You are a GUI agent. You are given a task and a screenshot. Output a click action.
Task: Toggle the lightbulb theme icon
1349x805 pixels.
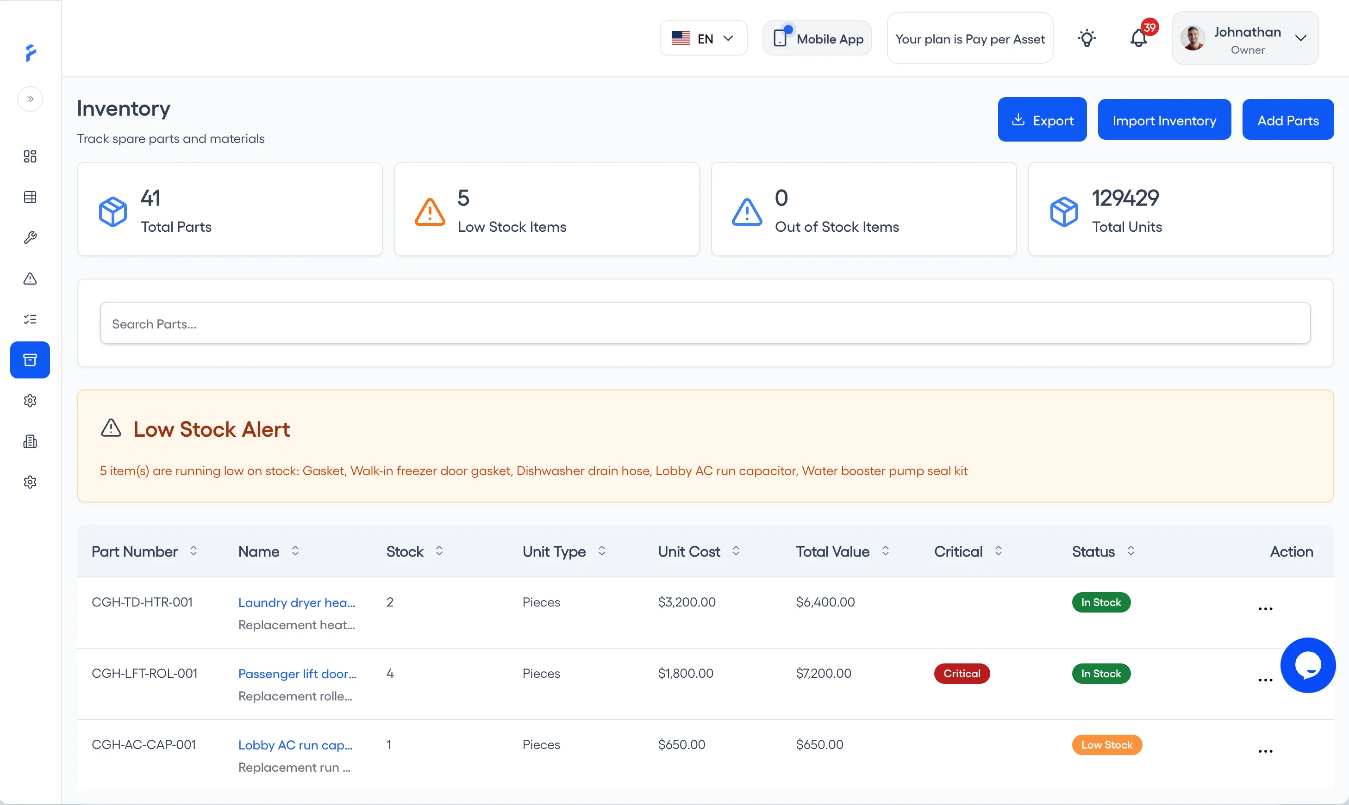(x=1087, y=38)
